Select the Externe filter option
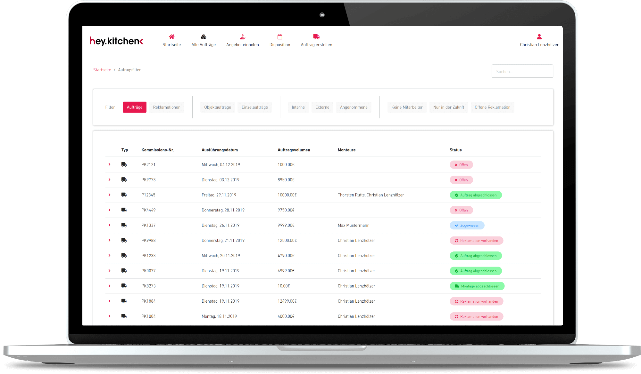 coord(322,107)
